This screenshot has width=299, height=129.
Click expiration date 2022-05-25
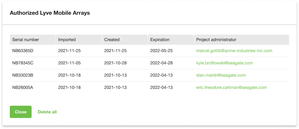[x=161, y=51]
